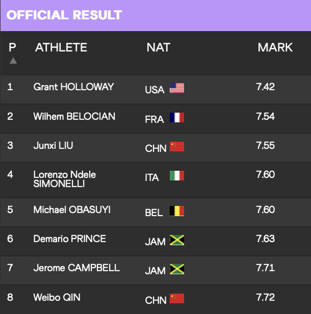Sort by the ATHLETE column header

[61, 47]
